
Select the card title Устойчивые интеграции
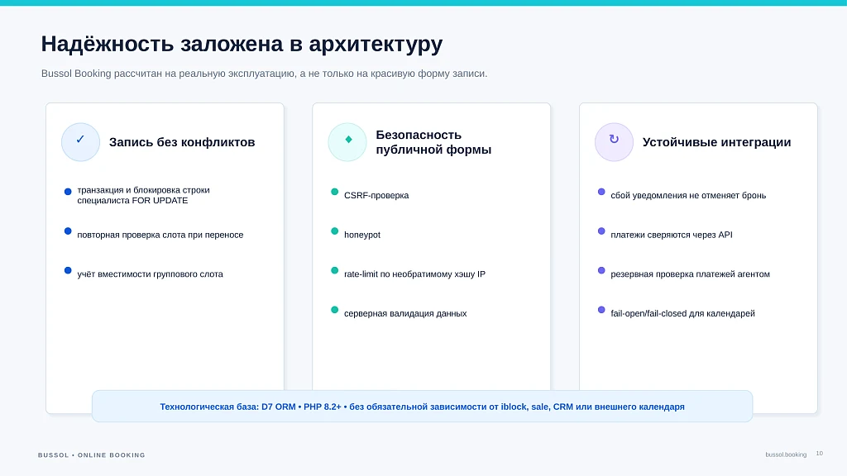click(x=716, y=142)
